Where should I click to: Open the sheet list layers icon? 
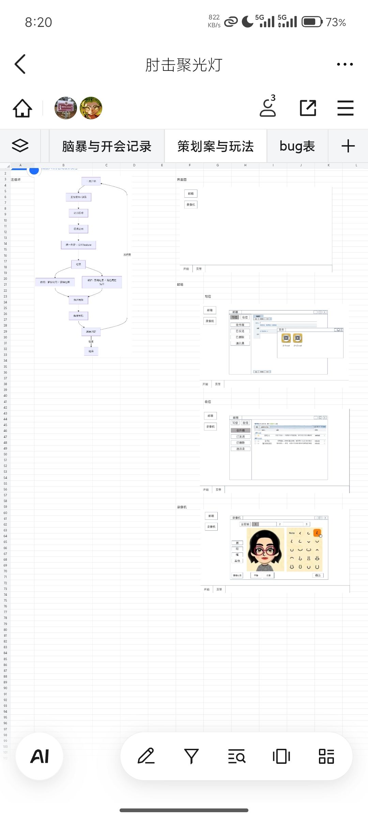pos(20,146)
